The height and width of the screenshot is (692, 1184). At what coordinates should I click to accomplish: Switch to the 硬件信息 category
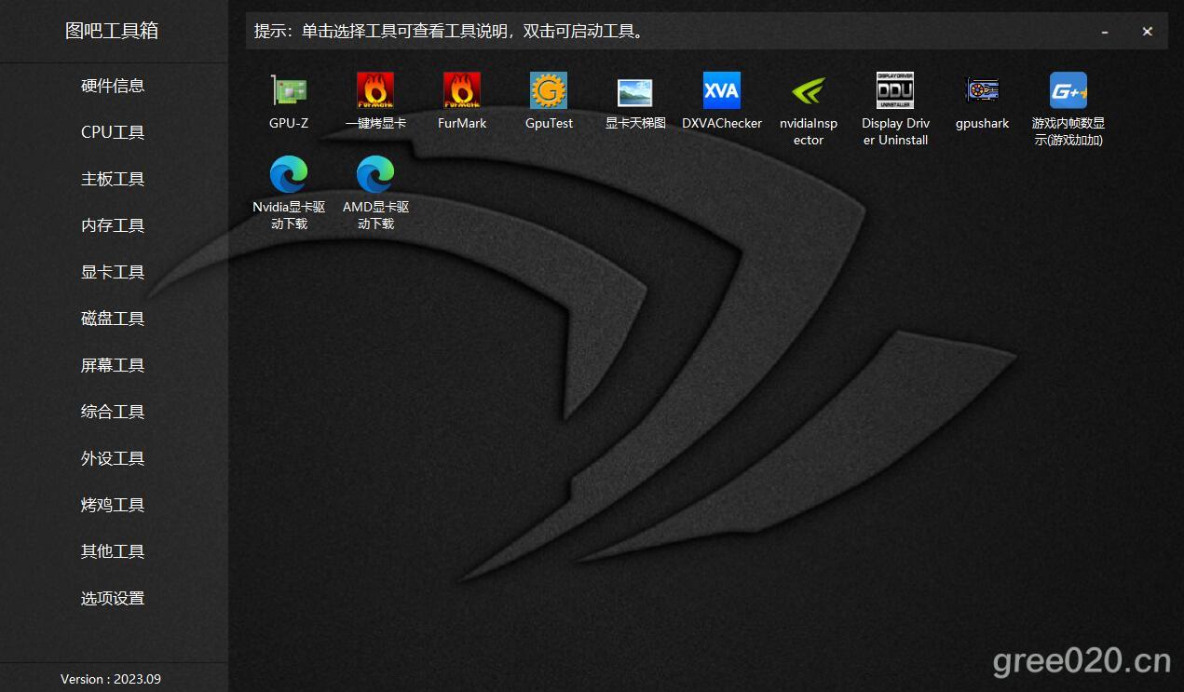pyautogui.click(x=113, y=86)
